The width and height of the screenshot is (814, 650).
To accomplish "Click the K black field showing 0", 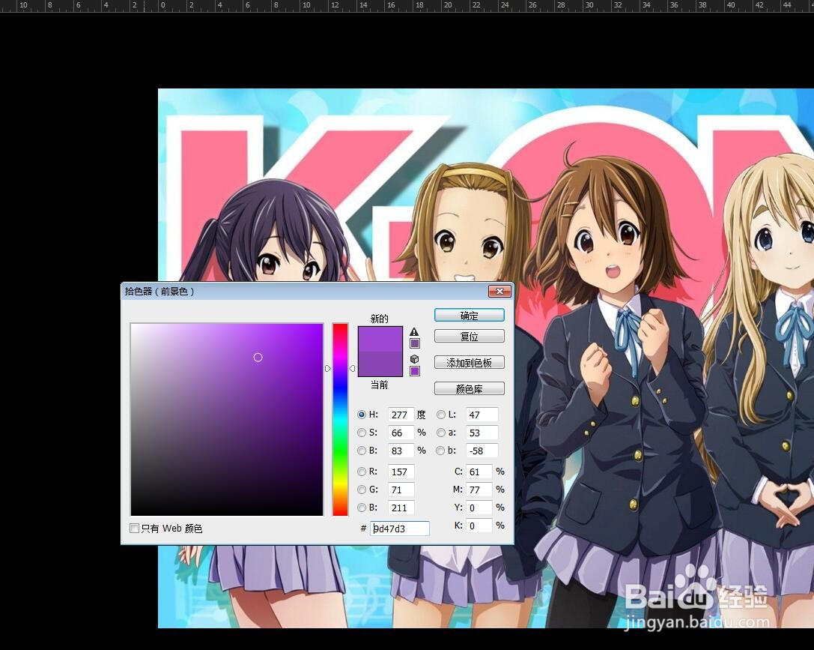I will pos(479,526).
